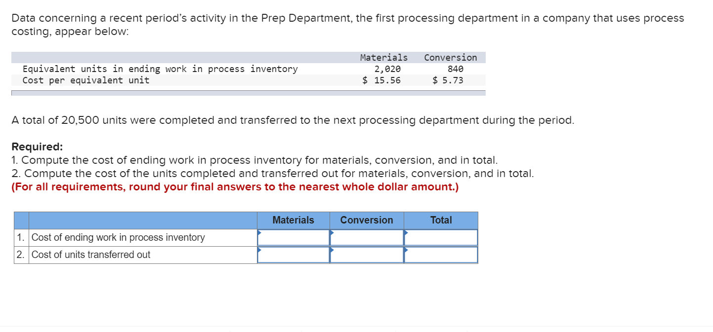Click the units transferred out Total input cell
The height and width of the screenshot is (332, 713).
pos(441,255)
